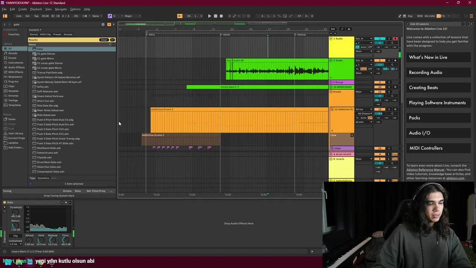This screenshot has height=268, width=476.
Task: Open 1 Audio Ext. In input dropdown
Action: [x=364, y=39]
